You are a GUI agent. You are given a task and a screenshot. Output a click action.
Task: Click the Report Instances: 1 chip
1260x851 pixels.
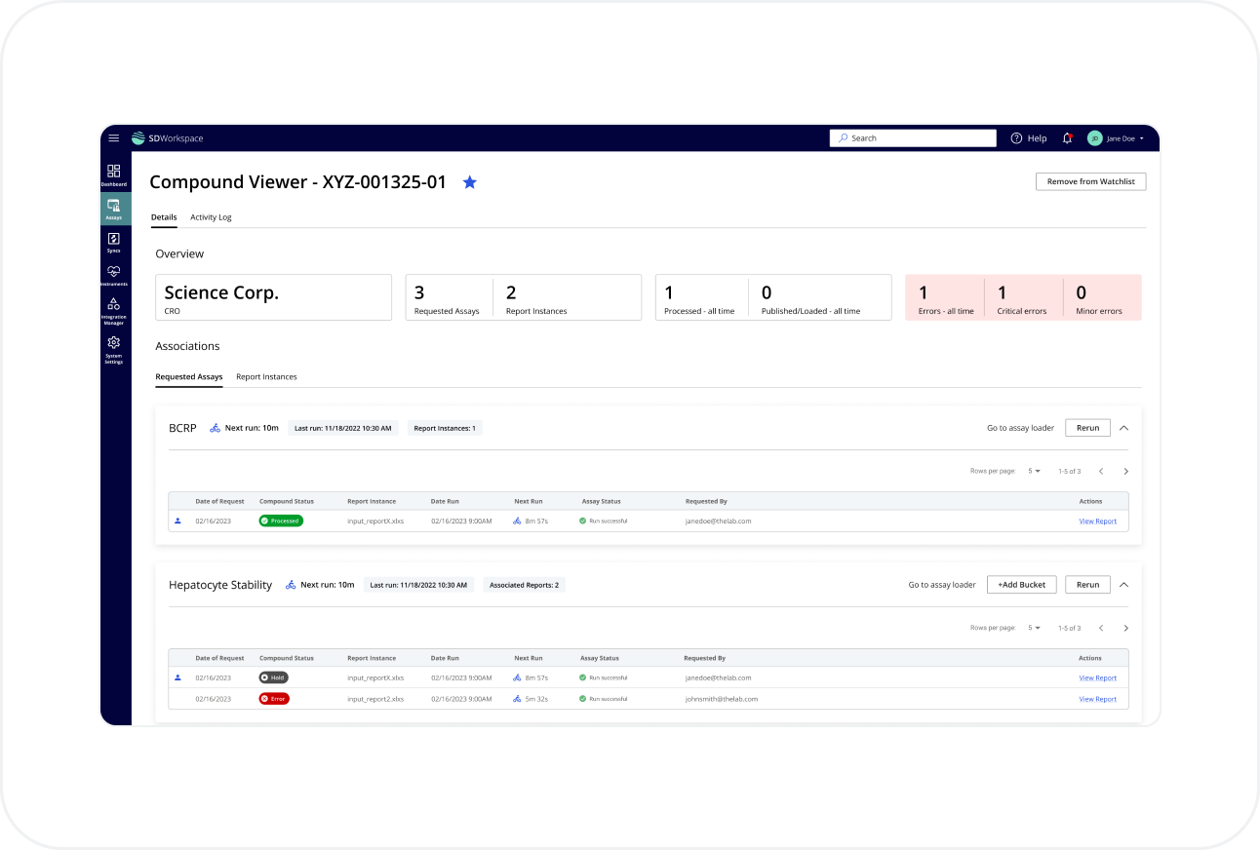coord(445,428)
